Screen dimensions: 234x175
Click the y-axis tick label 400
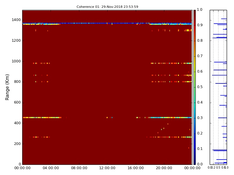17,123
